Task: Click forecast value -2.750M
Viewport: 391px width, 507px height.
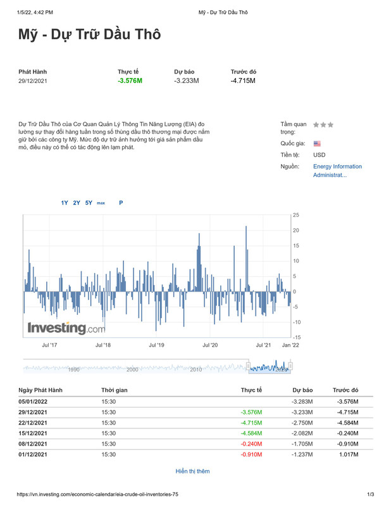Action: pyautogui.click(x=302, y=423)
